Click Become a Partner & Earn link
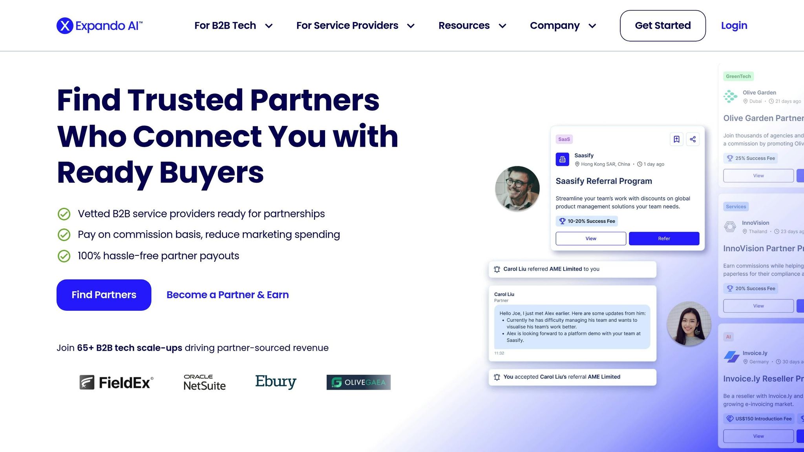 (227, 295)
